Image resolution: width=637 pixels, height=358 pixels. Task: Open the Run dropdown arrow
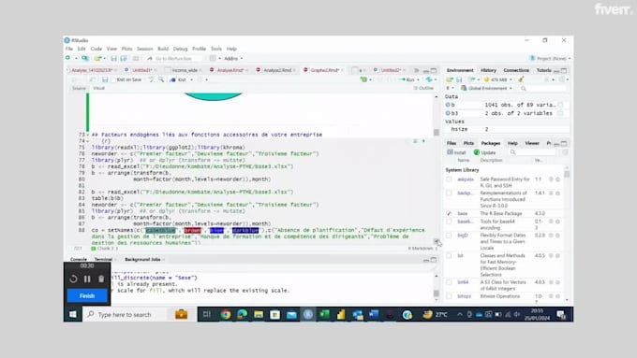click(418, 79)
